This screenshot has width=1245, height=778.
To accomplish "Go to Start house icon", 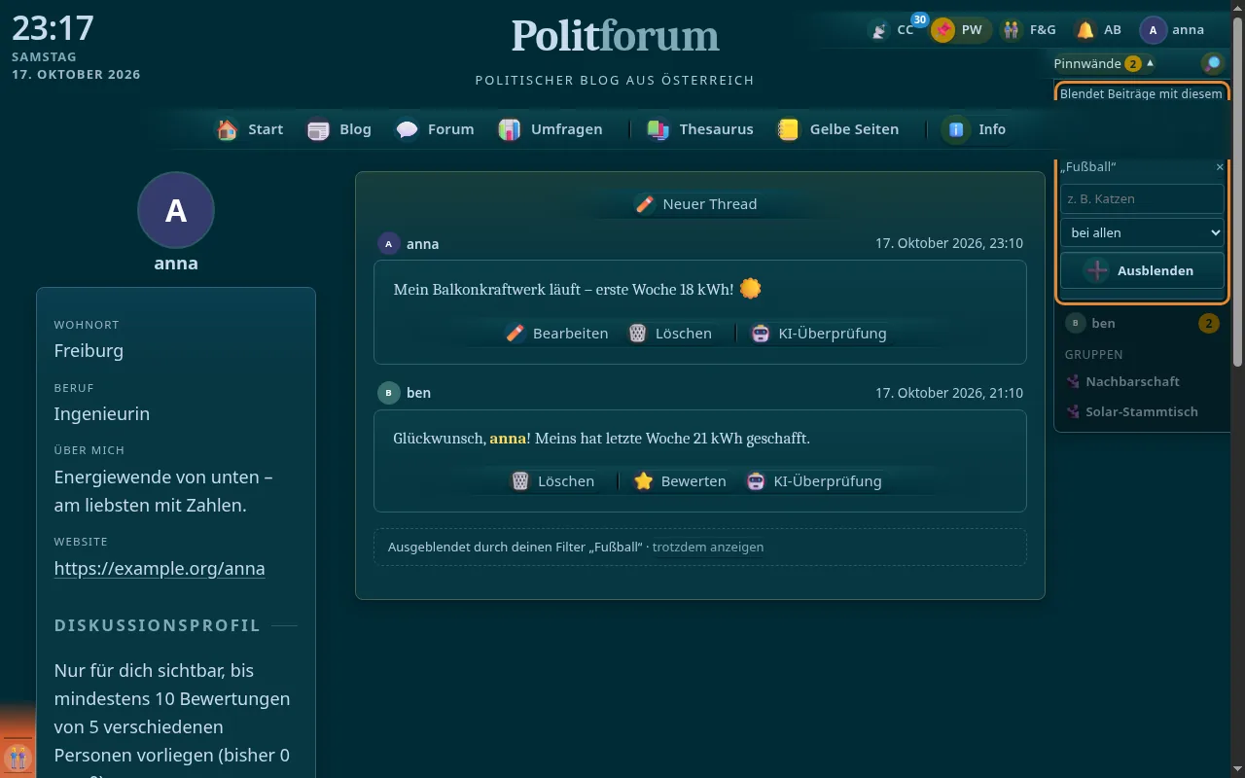I will tap(227, 129).
